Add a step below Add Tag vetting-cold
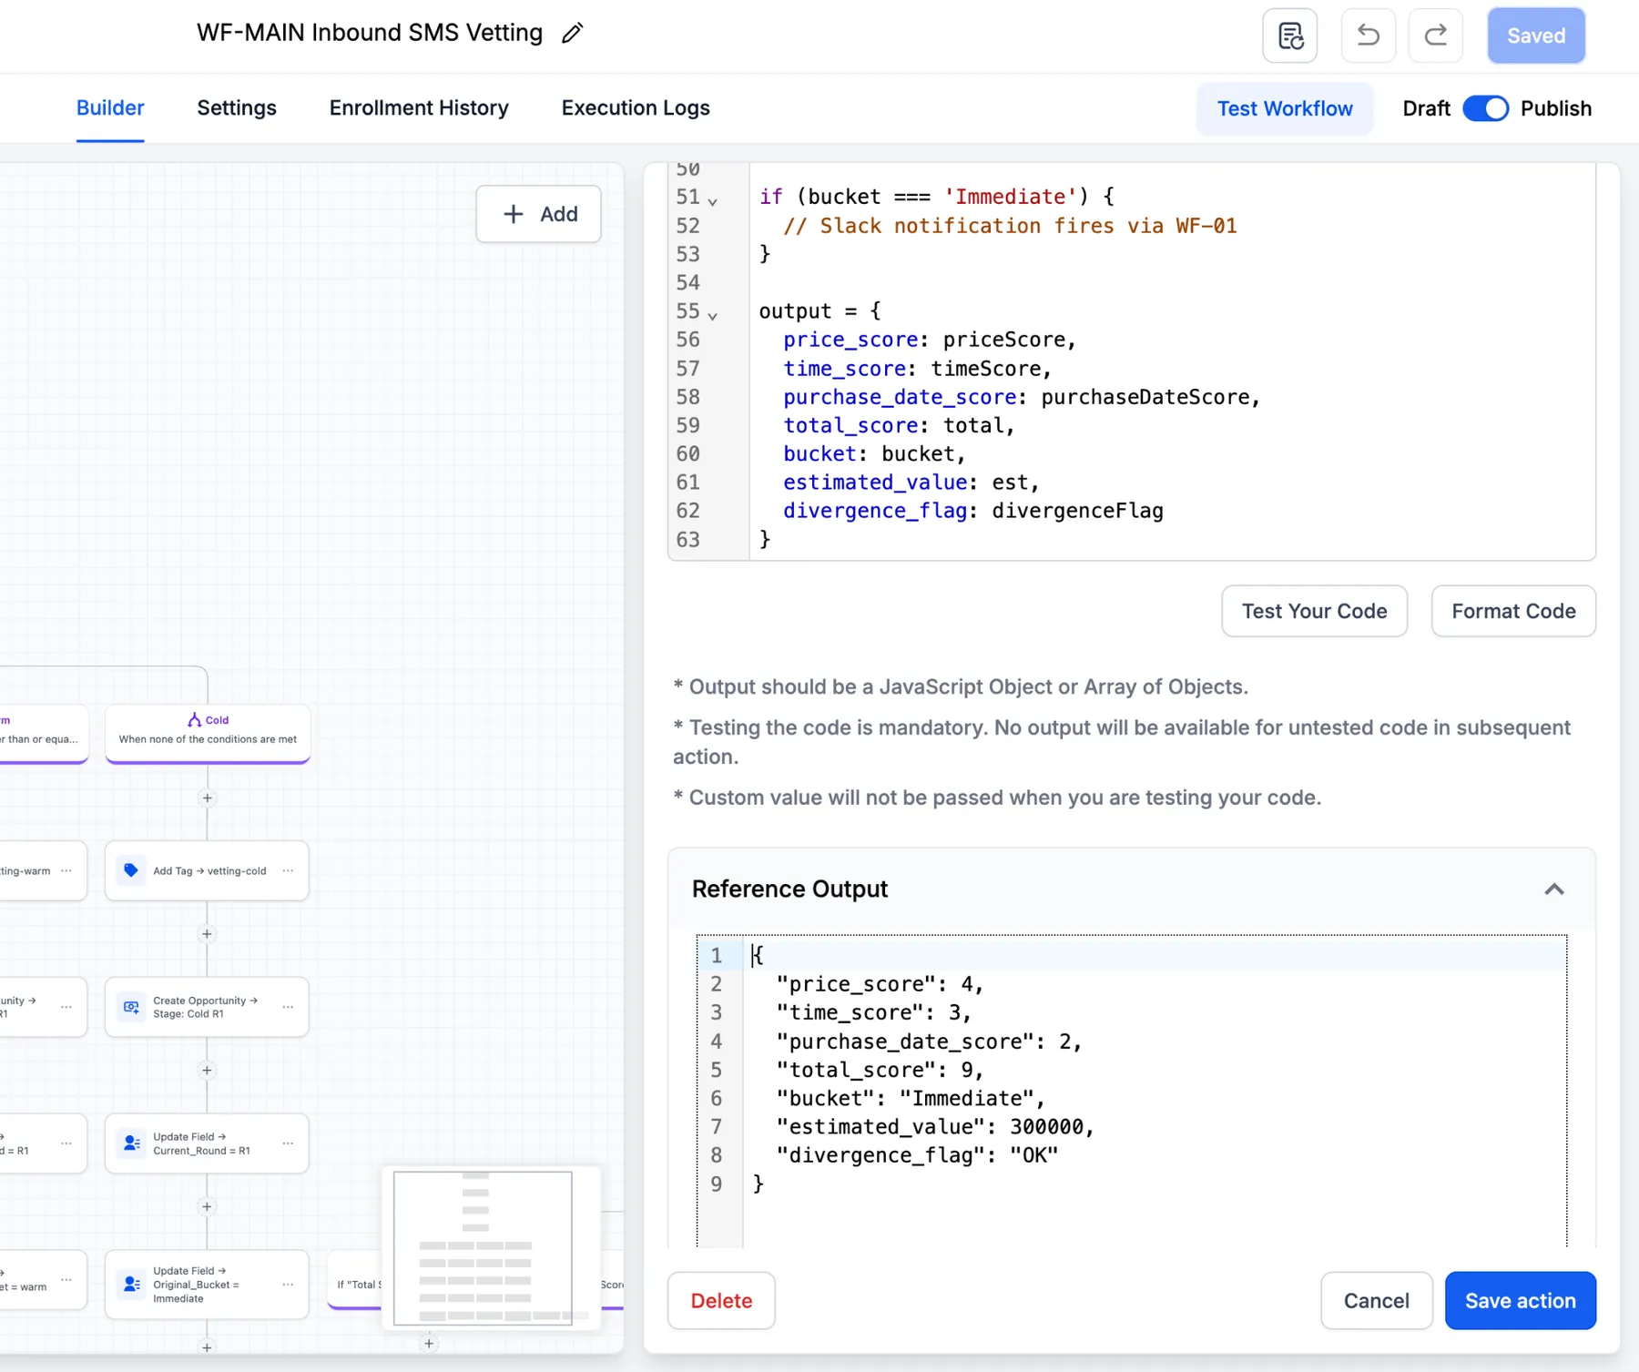 click(207, 934)
